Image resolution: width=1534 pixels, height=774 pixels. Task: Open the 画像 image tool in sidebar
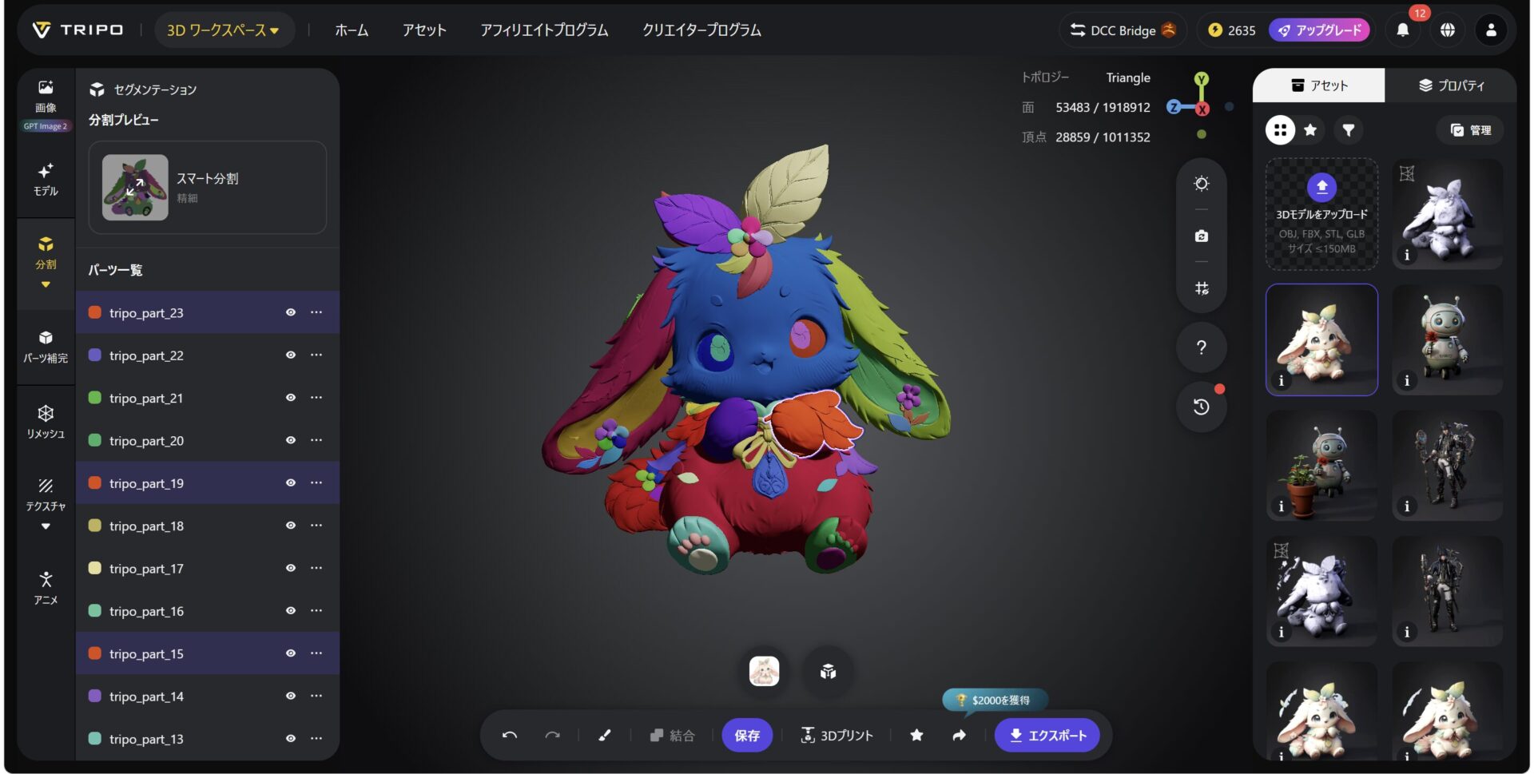(46, 96)
